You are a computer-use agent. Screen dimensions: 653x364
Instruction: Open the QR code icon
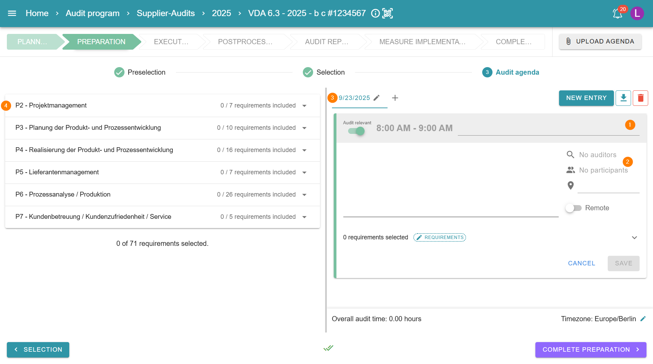(388, 13)
